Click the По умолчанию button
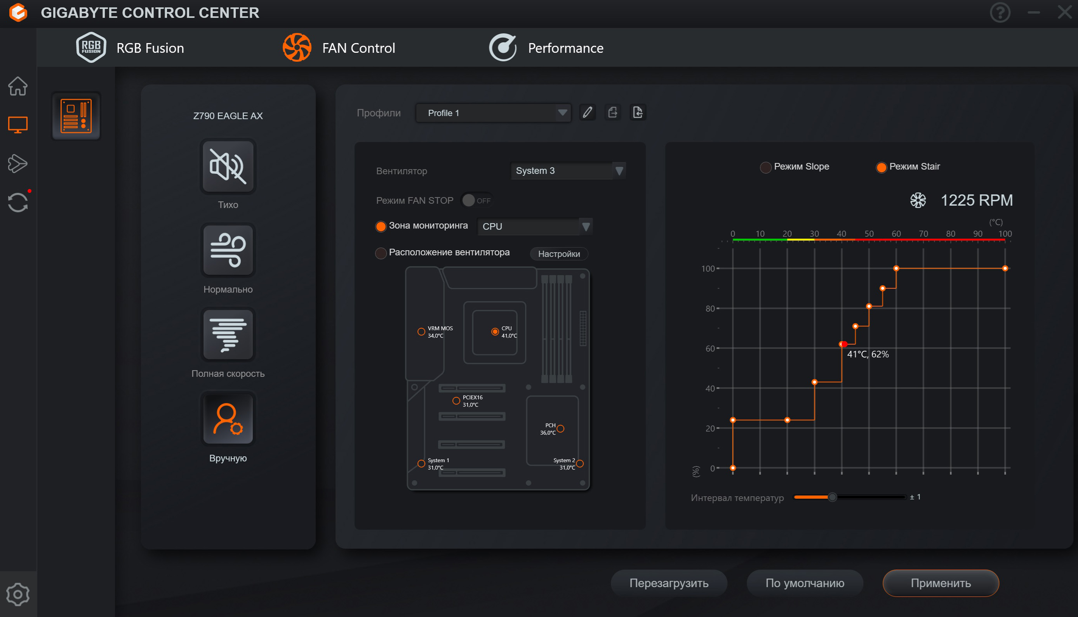The image size is (1078, 617). coord(805,583)
